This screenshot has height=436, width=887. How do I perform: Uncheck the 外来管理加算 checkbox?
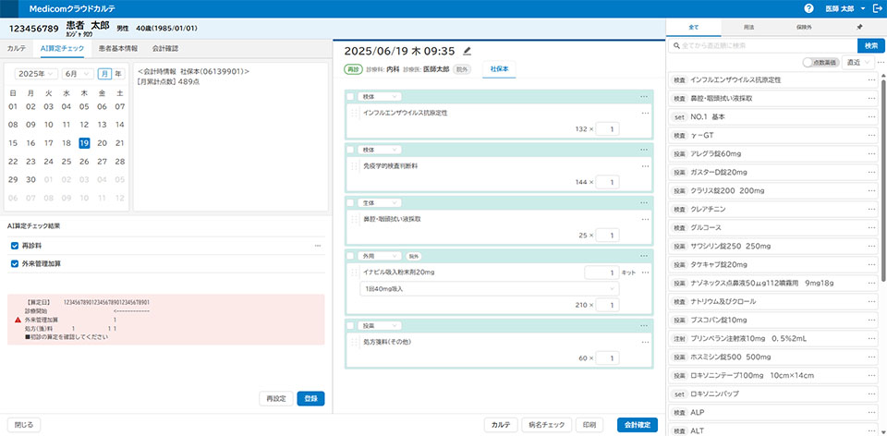[x=14, y=263]
